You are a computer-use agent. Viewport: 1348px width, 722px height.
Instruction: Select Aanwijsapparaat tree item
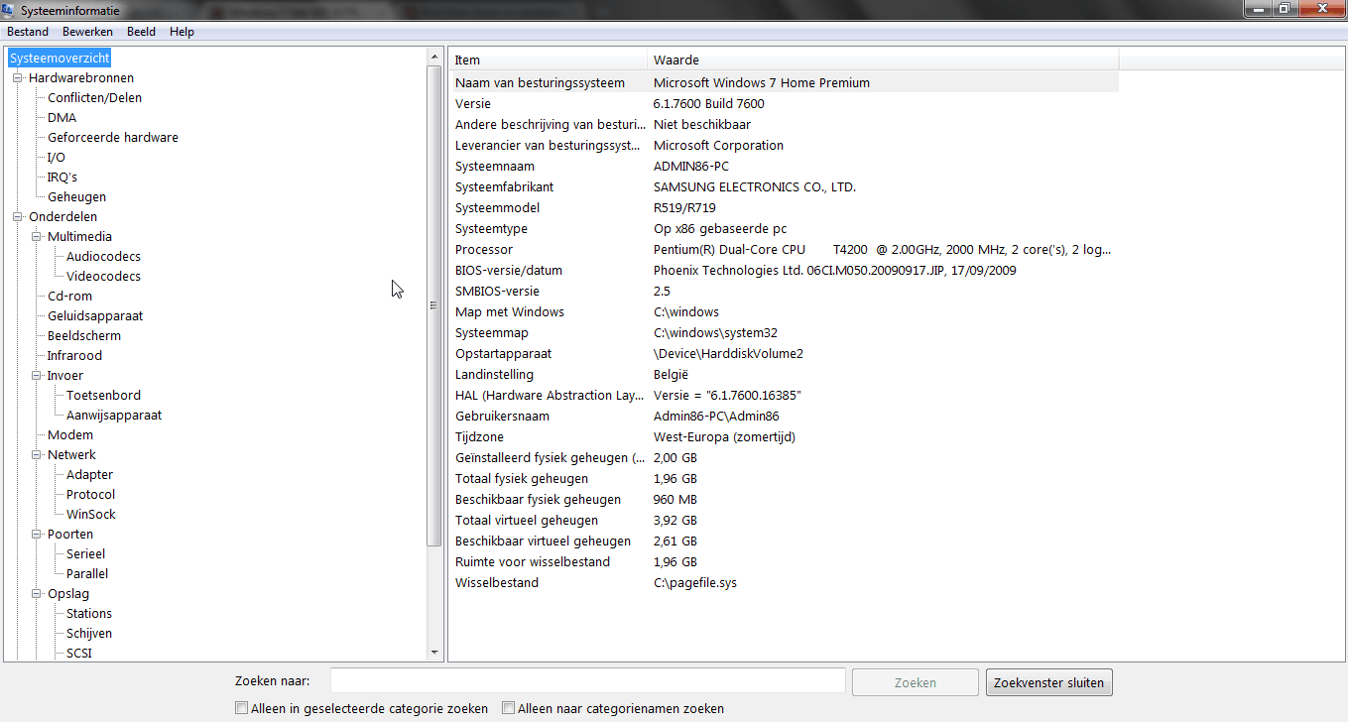point(114,416)
